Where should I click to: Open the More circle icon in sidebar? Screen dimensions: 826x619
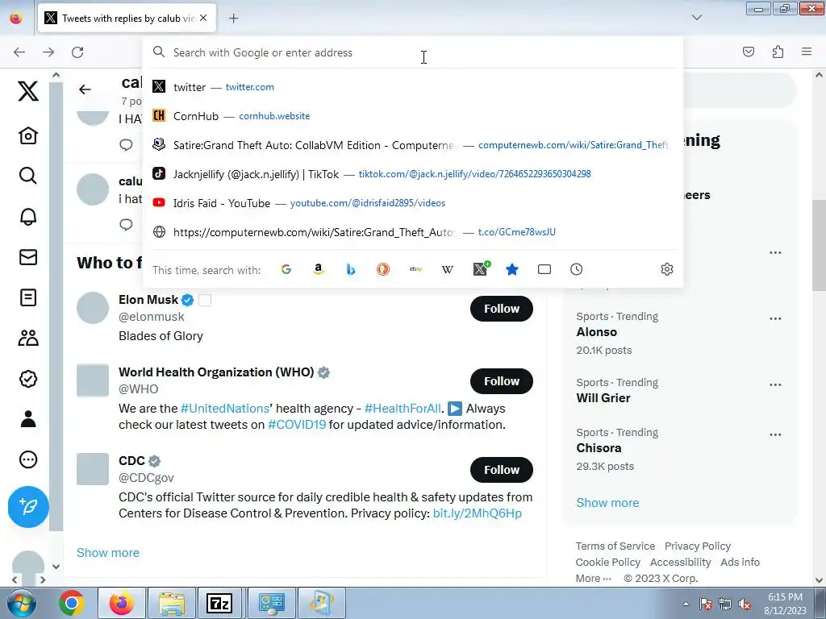28,459
